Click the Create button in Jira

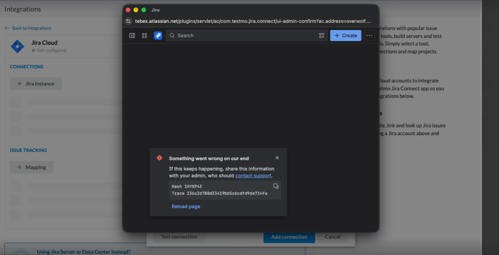click(x=346, y=35)
